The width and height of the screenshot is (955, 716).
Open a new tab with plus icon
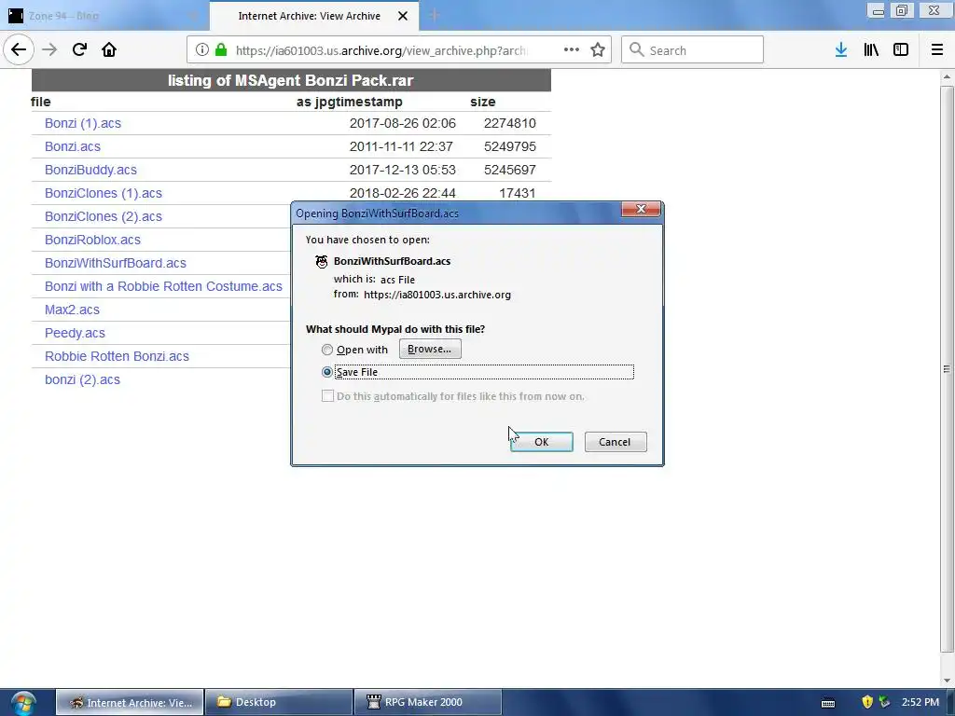(435, 15)
